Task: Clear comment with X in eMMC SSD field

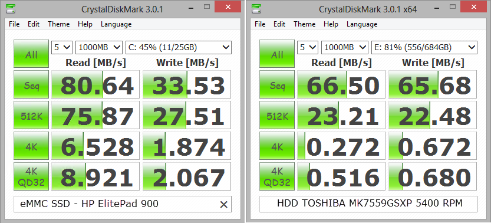Action: pos(223,205)
